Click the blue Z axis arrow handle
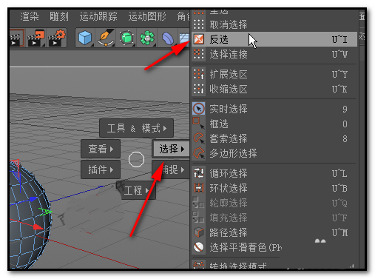Image resolution: width=375 pixels, height=279 pixels. pyautogui.click(x=33, y=198)
